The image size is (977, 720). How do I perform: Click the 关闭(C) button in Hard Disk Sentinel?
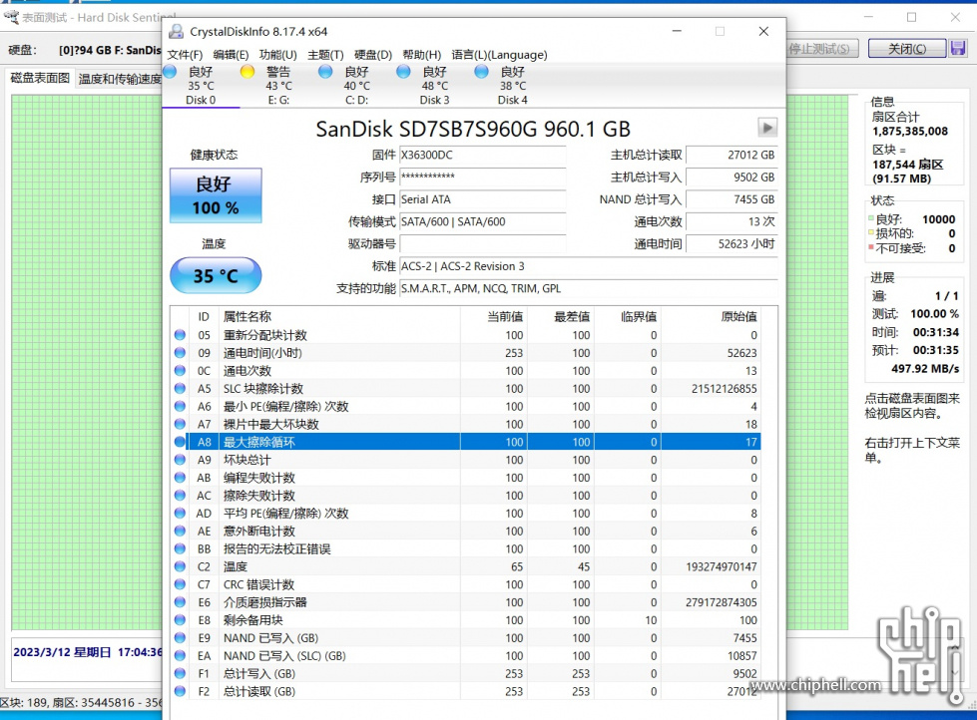pyautogui.click(x=906, y=49)
